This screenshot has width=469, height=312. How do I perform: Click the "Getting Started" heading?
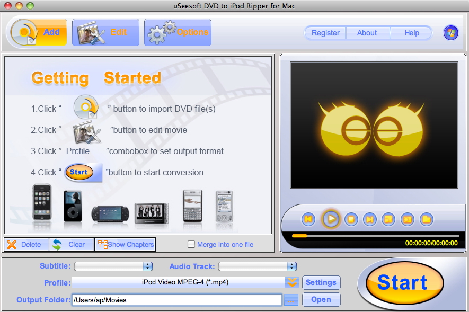[96, 78]
